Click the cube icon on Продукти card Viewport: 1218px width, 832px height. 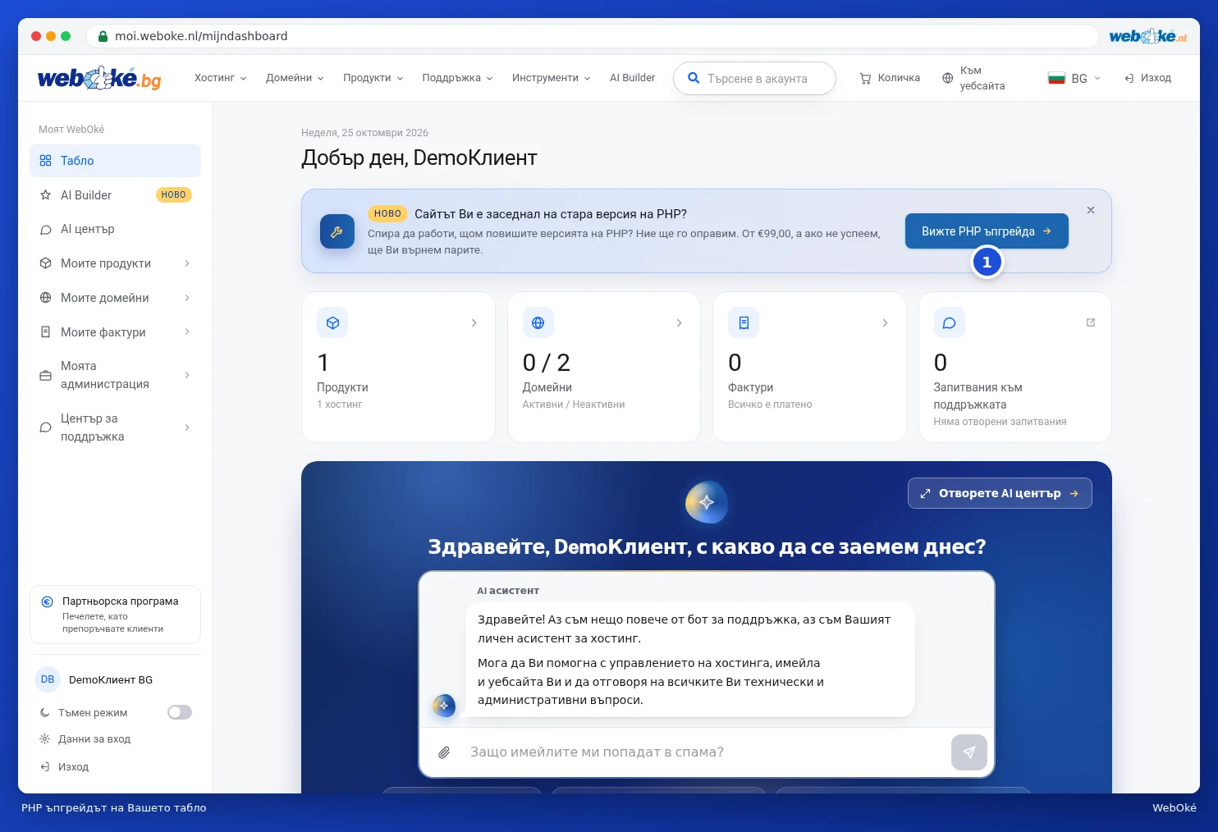click(332, 322)
